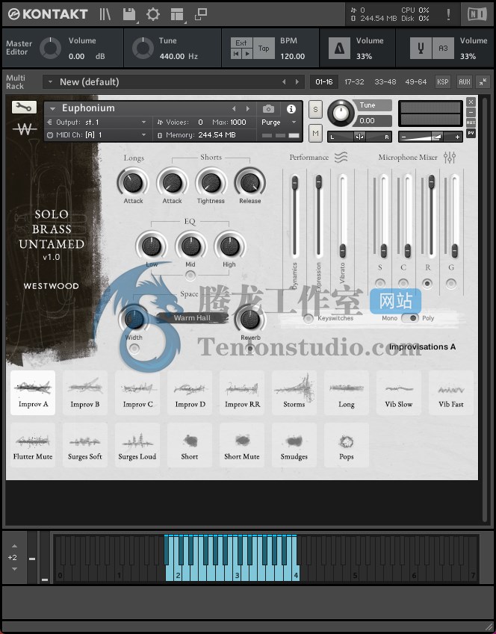Select the Storms articulation
The width and height of the screenshot is (496, 634).
pos(294,392)
